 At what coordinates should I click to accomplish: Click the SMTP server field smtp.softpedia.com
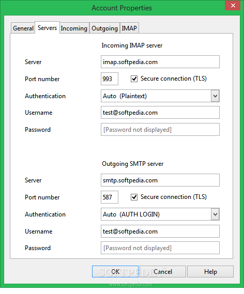[160, 180]
